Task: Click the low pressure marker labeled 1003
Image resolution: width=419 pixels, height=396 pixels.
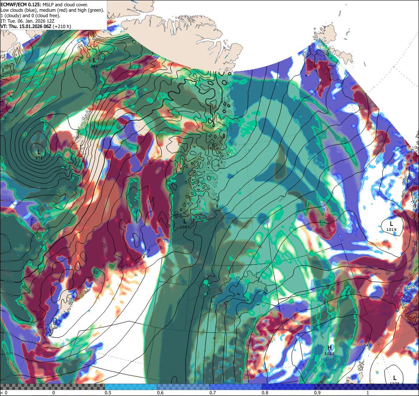Action: point(185,224)
